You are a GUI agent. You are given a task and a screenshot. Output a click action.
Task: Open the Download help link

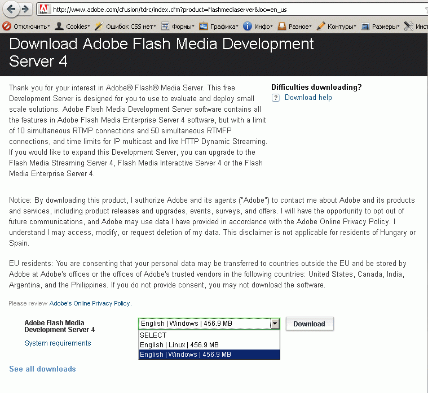308,98
